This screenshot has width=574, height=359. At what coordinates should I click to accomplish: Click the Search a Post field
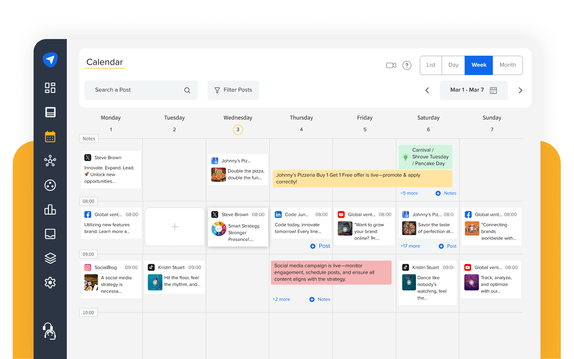141,90
